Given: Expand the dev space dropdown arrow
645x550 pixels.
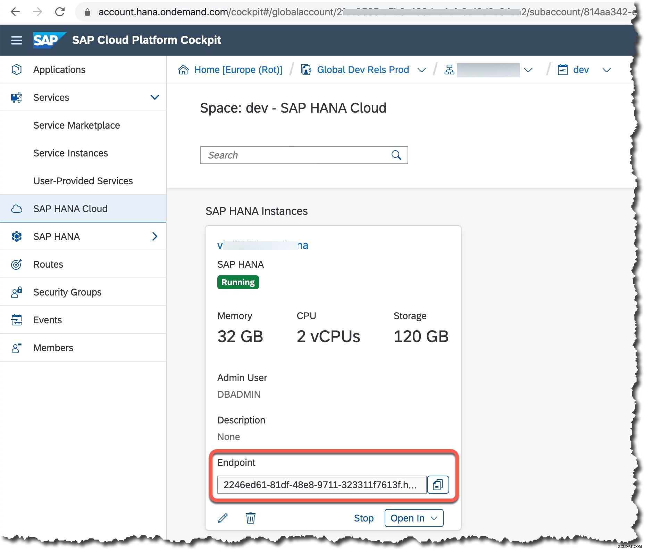Looking at the screenshot, I should [606, 70].
